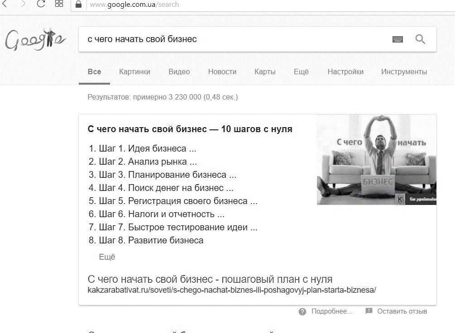Open the speed dial grid icon

(59, 4)
